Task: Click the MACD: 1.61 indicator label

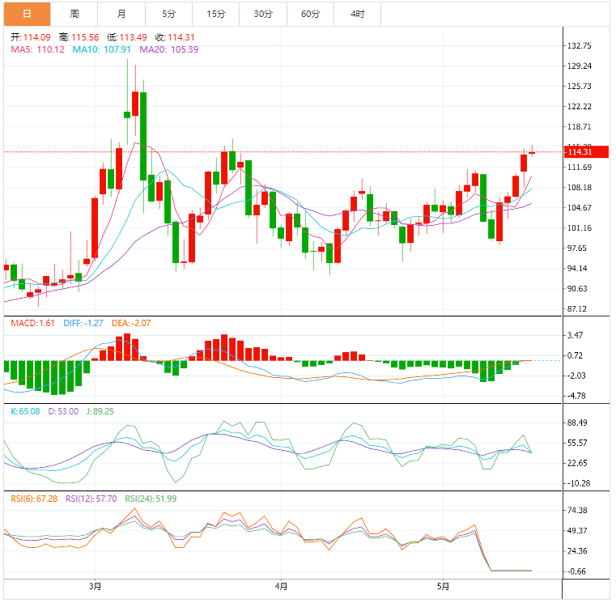Action: (x=32, y=323)
